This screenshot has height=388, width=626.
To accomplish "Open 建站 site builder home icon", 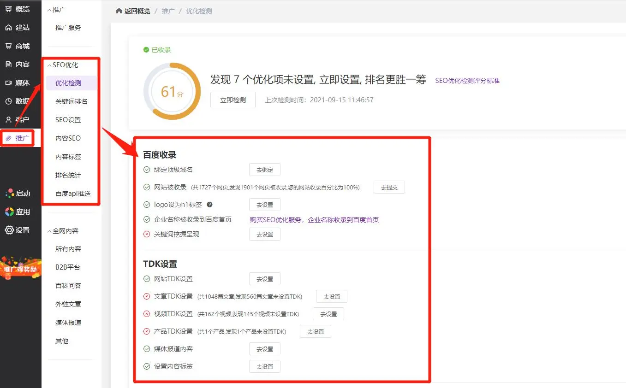I will pos(8,28).
